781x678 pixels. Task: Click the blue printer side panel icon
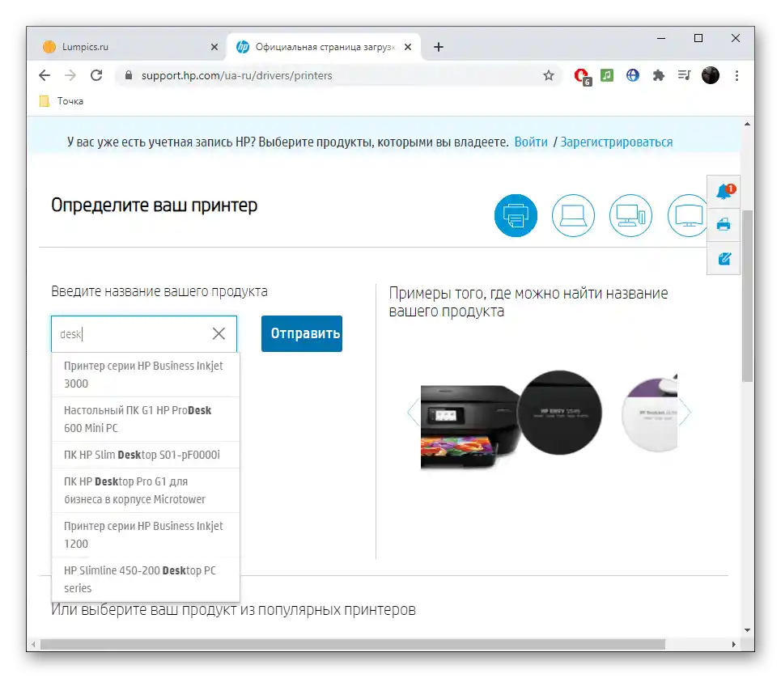tap(724, 225)
